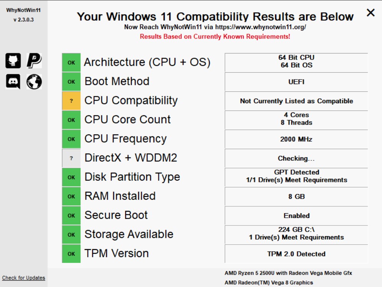This screenshot has width=382, height=287.
Task: Click the PayPal donate icon
Action: coord(34,61)
